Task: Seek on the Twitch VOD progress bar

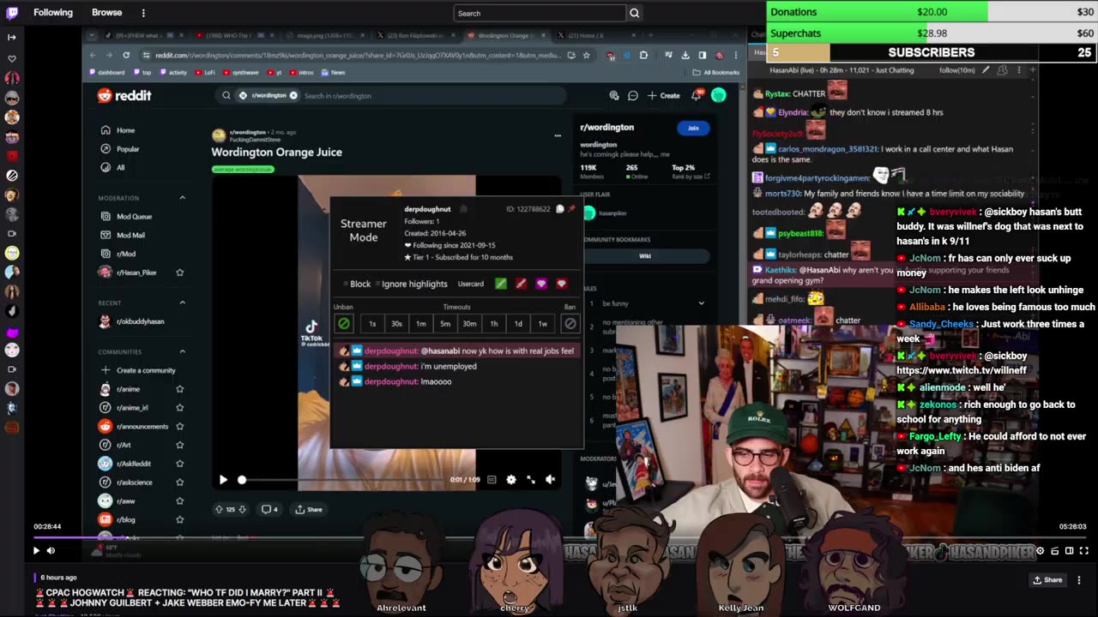Action: click(x=561, y=538)
